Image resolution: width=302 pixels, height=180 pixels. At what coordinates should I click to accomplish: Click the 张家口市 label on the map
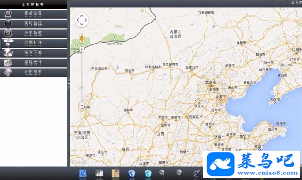coord(192,67)
